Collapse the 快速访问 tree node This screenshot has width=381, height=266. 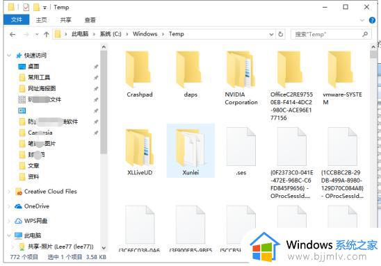(x=9, y=56)
